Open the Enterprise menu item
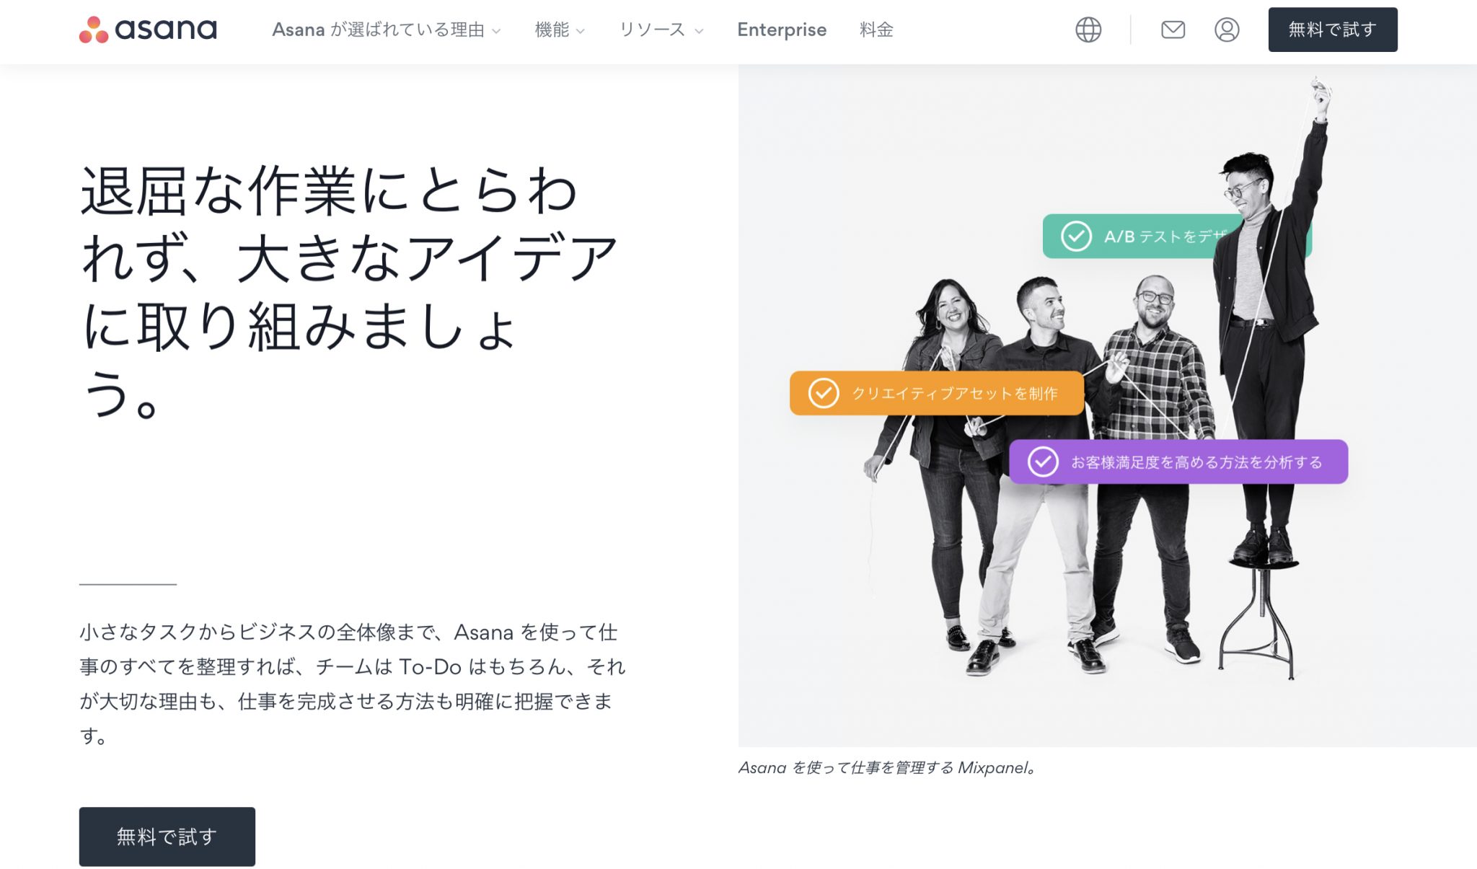 (x=781, y=30)
